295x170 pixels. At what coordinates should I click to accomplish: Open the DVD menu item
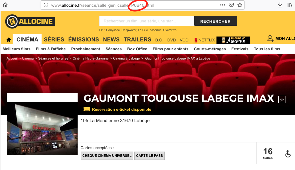point(172,40)
